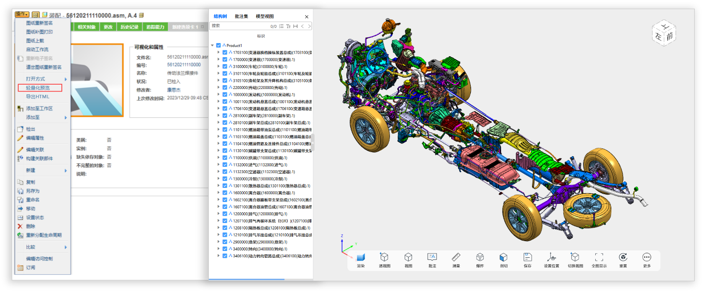Open the 爆炸 explode view tool
This screenshot has width=703, height=292.
pos(480,258)
